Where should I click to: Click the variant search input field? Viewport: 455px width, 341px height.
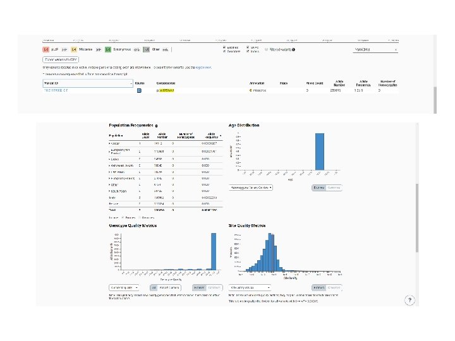point(373,50)
